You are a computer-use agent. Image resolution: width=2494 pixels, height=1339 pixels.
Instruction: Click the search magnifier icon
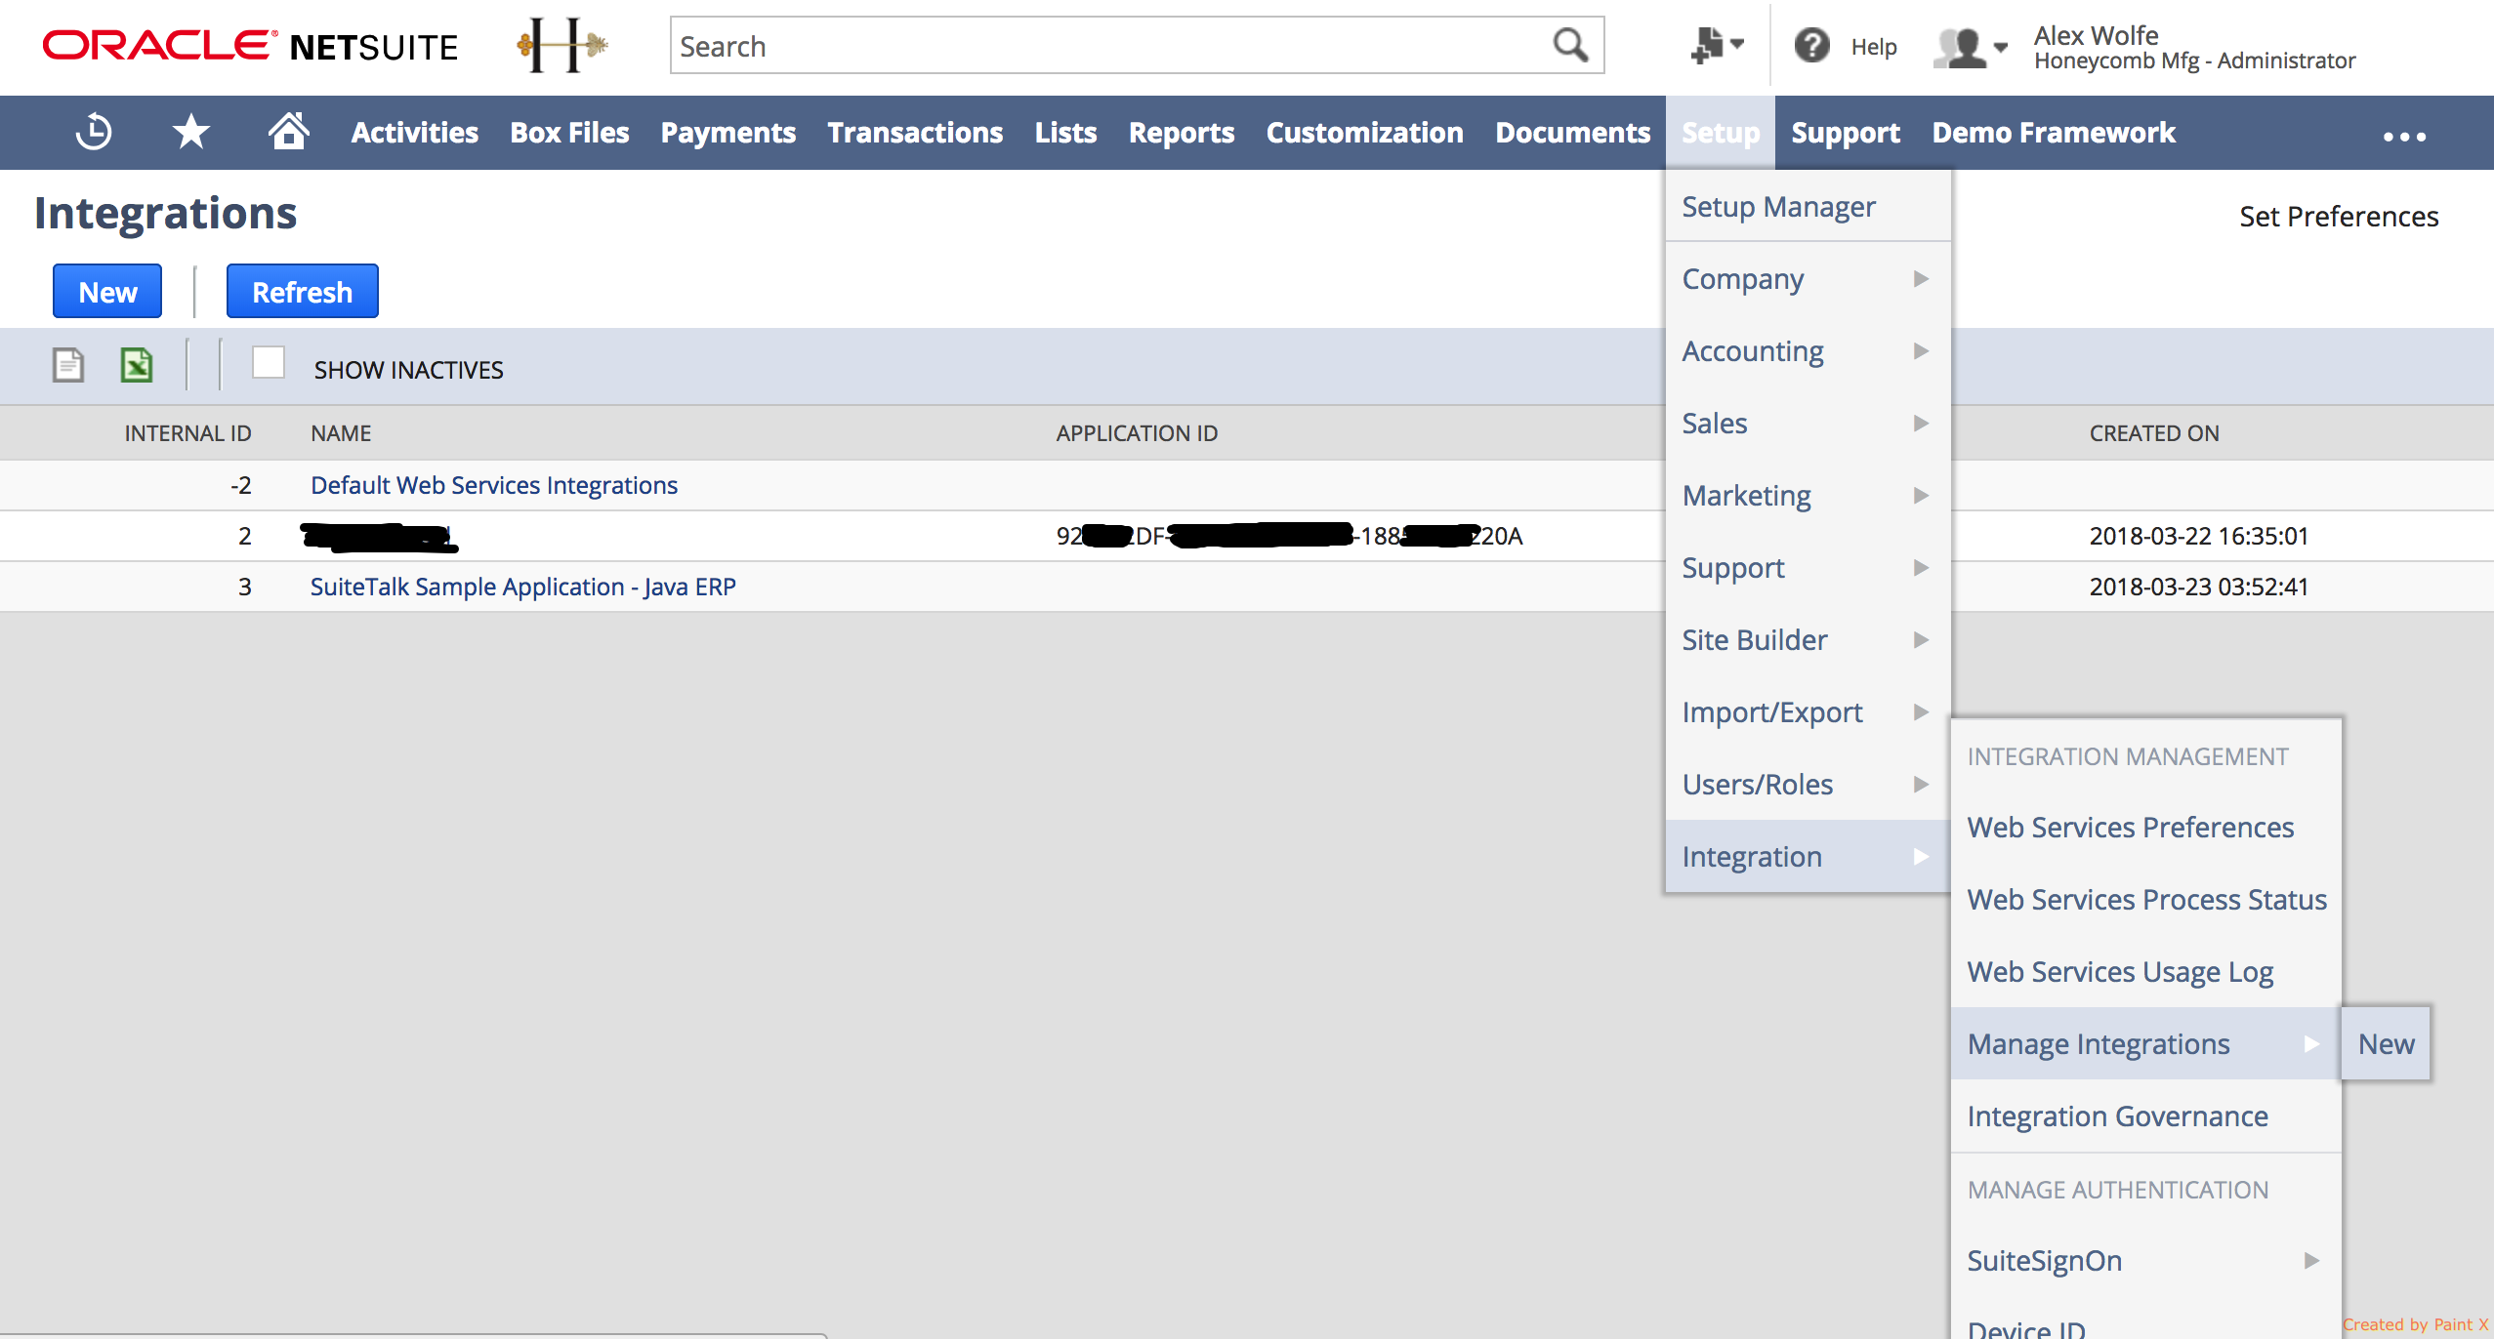point(1570,45)
